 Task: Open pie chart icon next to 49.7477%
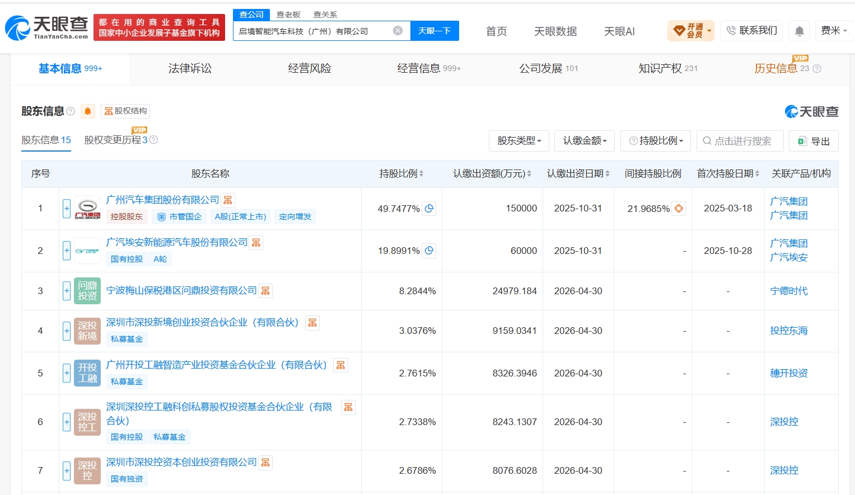coord(429,209)
